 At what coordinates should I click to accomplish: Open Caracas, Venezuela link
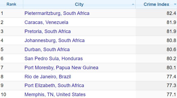46,22
